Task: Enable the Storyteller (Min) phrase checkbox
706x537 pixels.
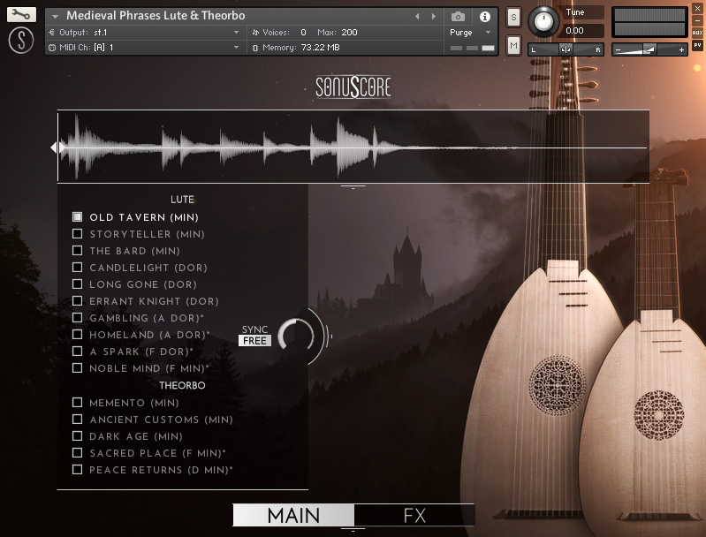Action: (78, 234)
